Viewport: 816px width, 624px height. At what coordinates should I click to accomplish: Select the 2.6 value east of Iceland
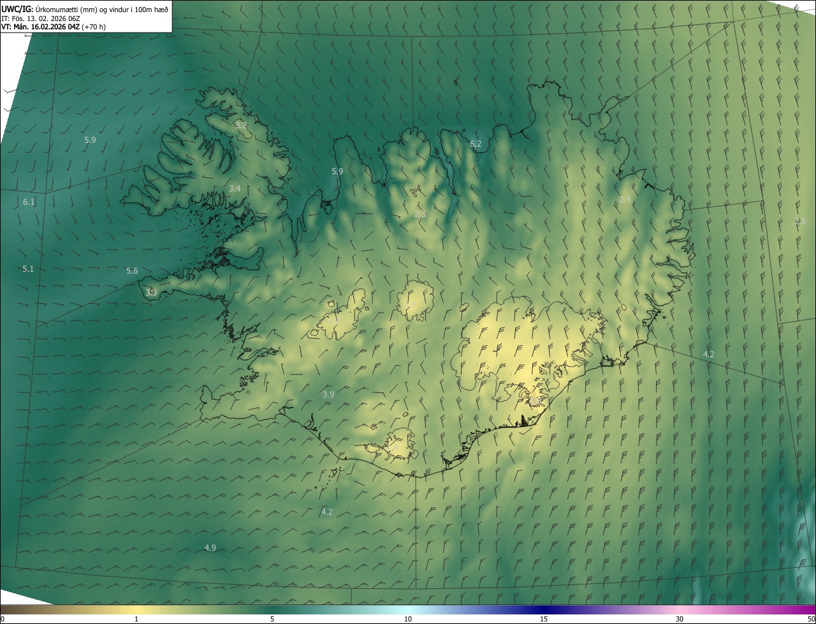(800, 221)
